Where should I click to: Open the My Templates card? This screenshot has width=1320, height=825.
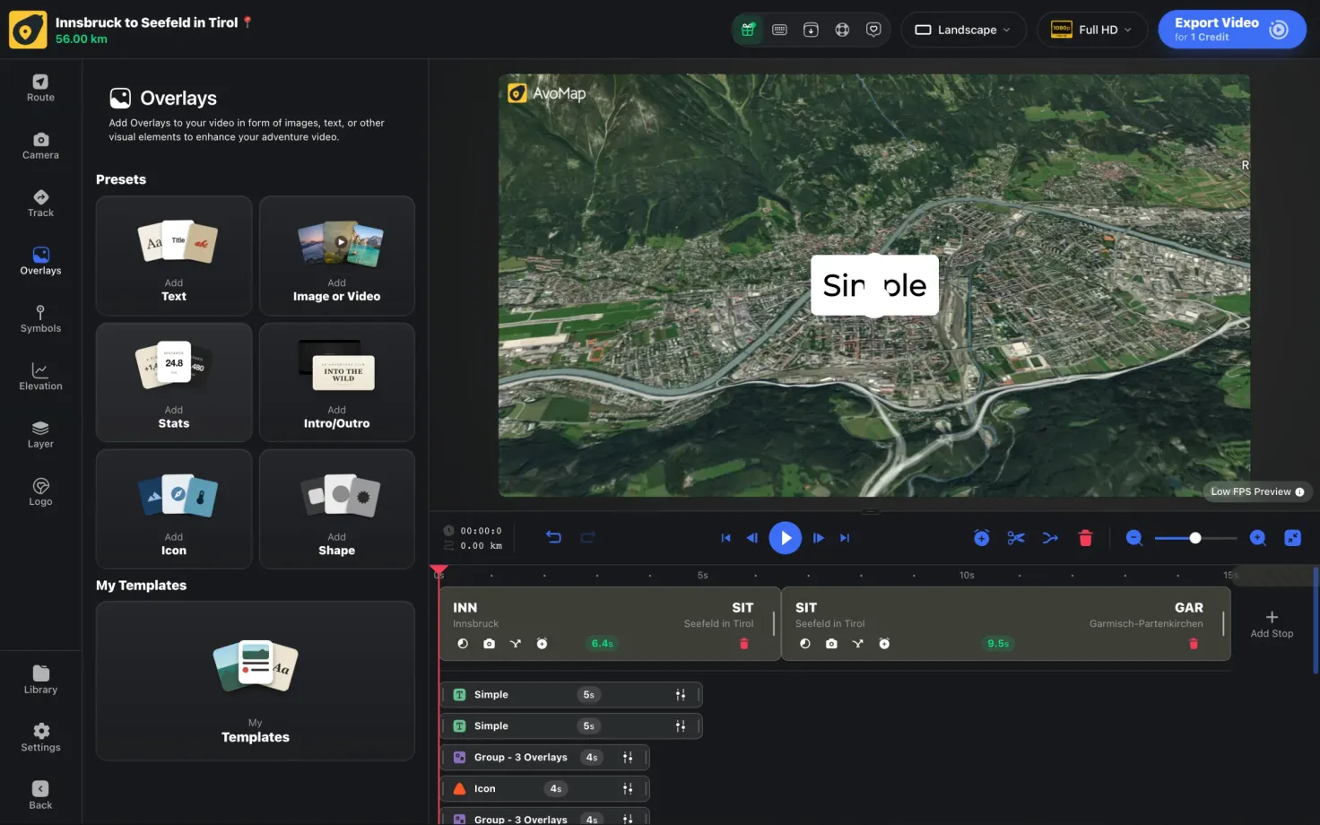(x=256, y=682)
